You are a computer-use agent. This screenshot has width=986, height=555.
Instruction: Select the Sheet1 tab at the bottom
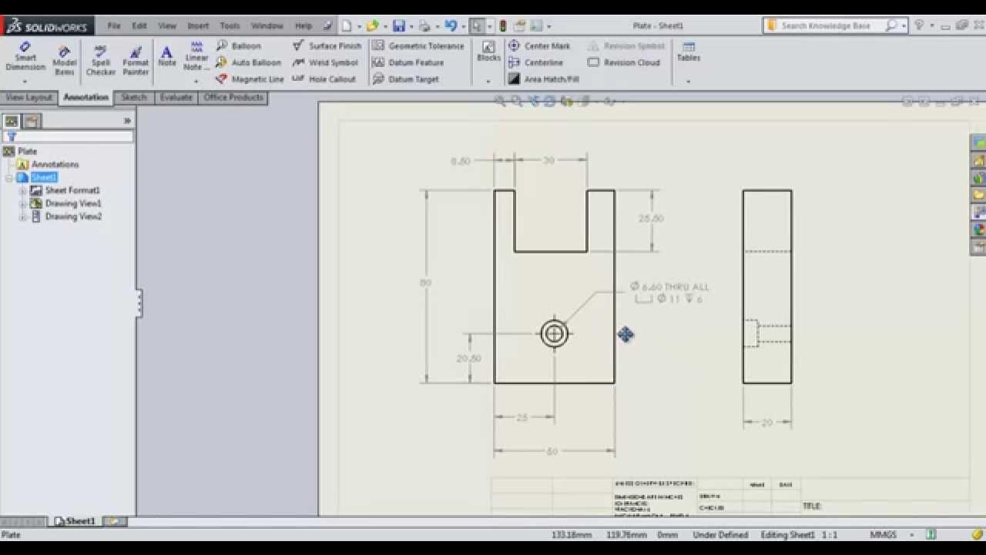(x=75, y=521)
